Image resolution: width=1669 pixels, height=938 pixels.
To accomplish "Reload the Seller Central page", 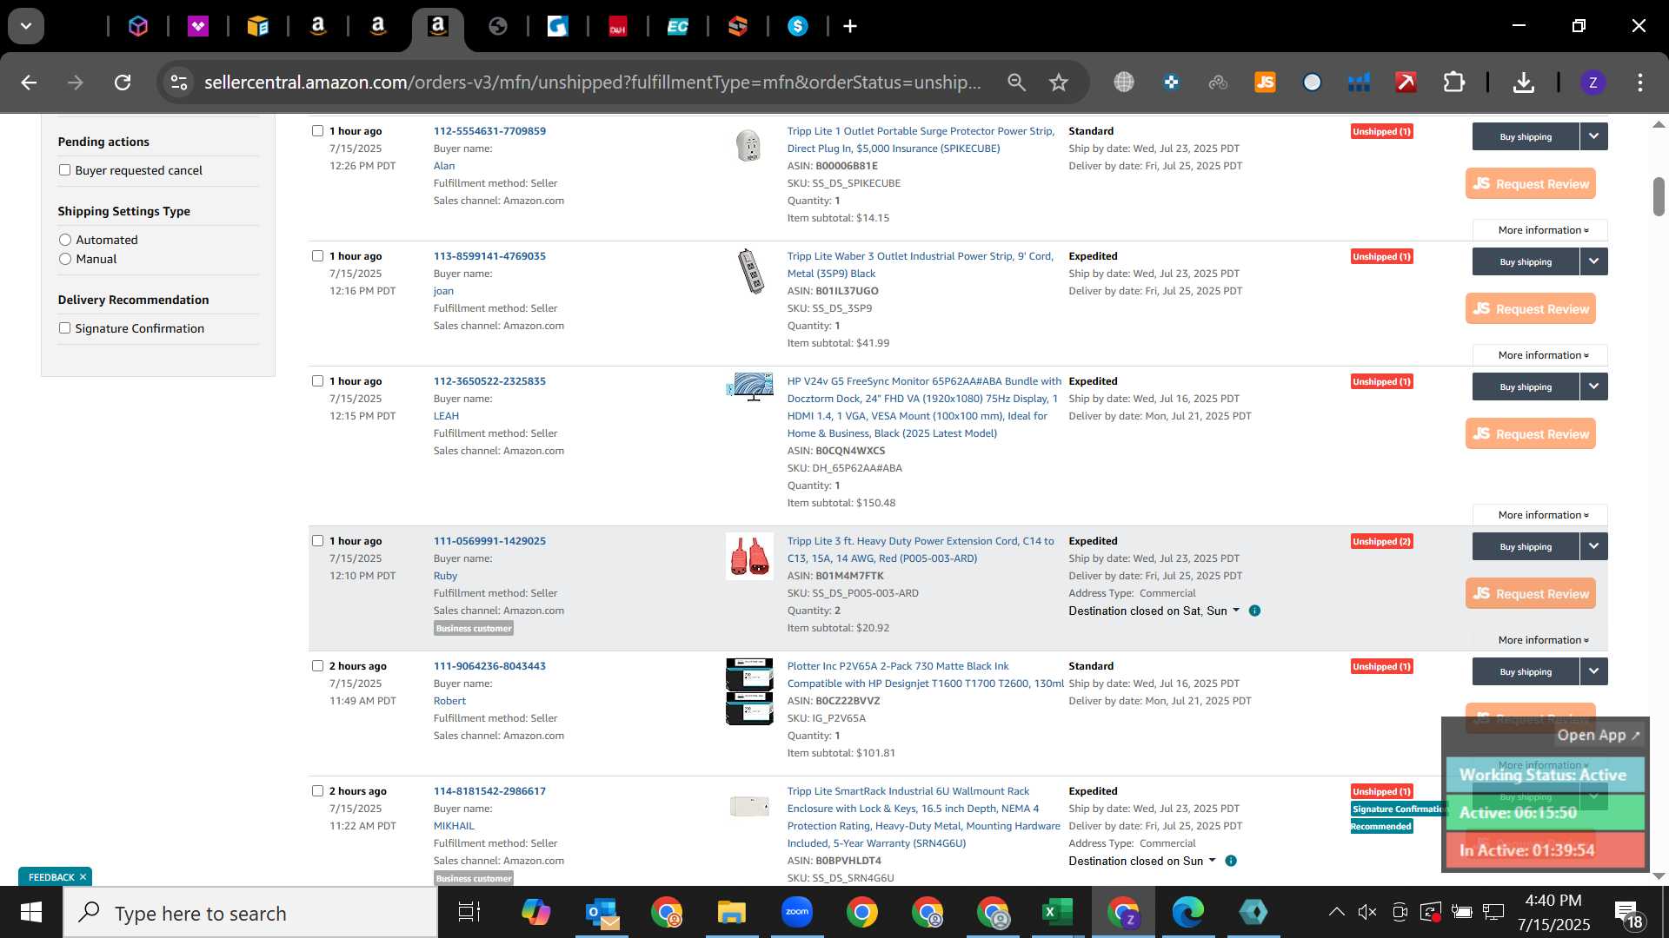I will [x=123, y=83].
